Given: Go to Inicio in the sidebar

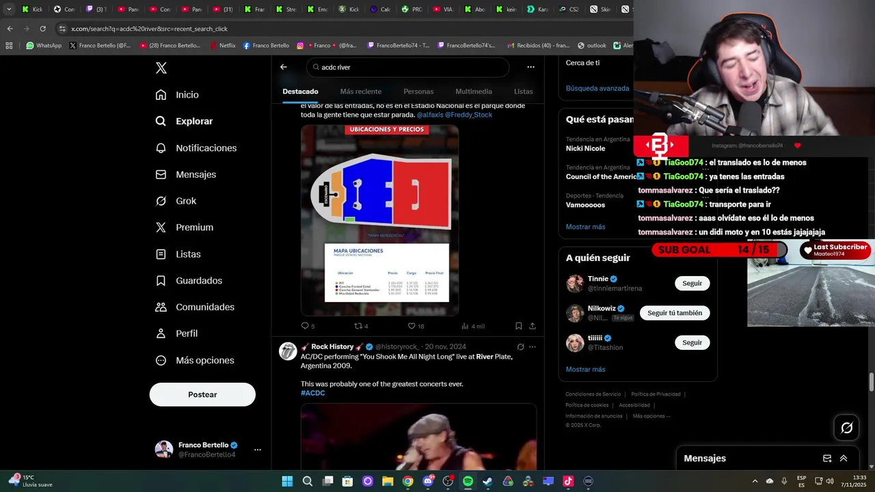Looking at the screenshot, I should [177, 95].
